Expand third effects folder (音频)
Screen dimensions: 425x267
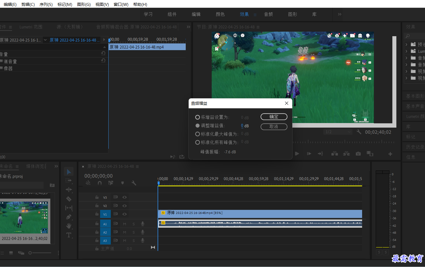tap(406, 58)
